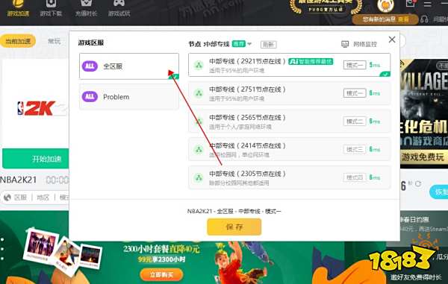Click 地区 in the NBA2K21 settings bar
The image size is (448, 284).
[43, 198]
